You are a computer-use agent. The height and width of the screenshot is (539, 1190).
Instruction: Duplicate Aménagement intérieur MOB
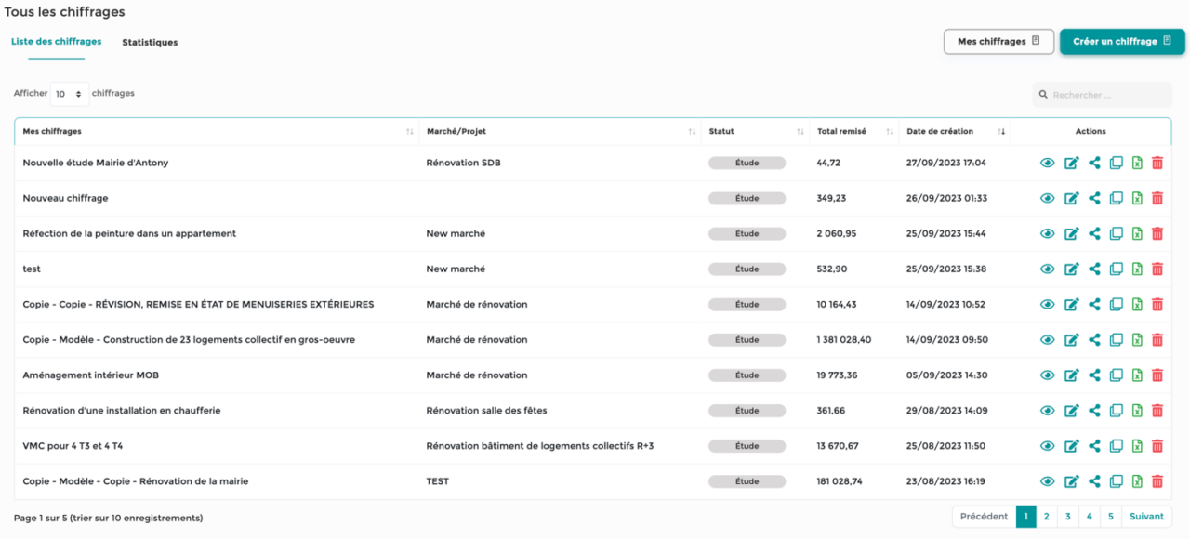point(1115,375)
